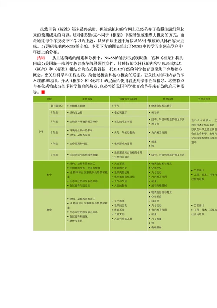Image resolution: width=217 pixels, height=308 pixels.
Task: Click '生物体与环境的相互依存' in grade 2 row
Action: pos(84,121)
